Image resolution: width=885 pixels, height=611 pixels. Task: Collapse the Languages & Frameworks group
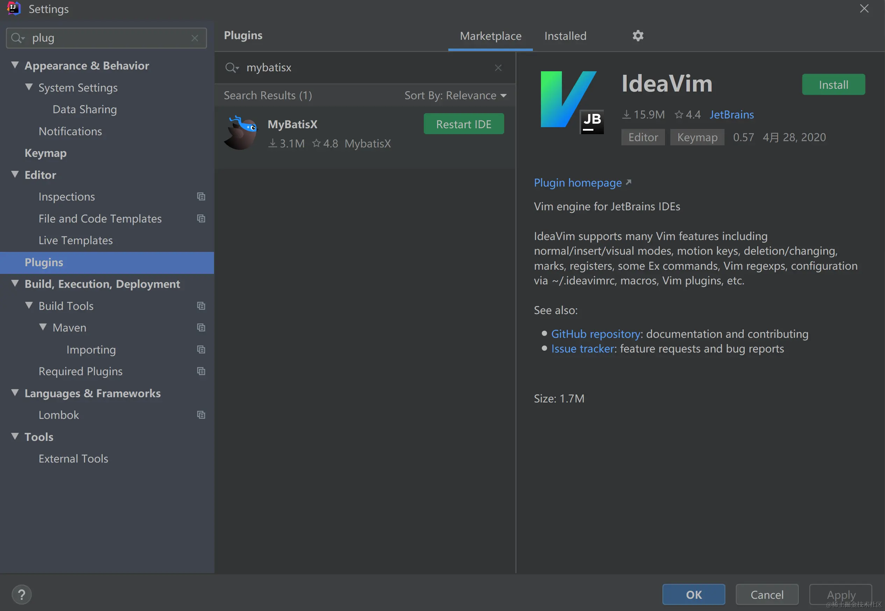15,393
